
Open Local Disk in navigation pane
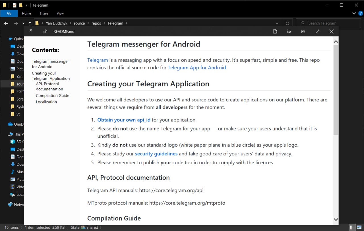17,195
